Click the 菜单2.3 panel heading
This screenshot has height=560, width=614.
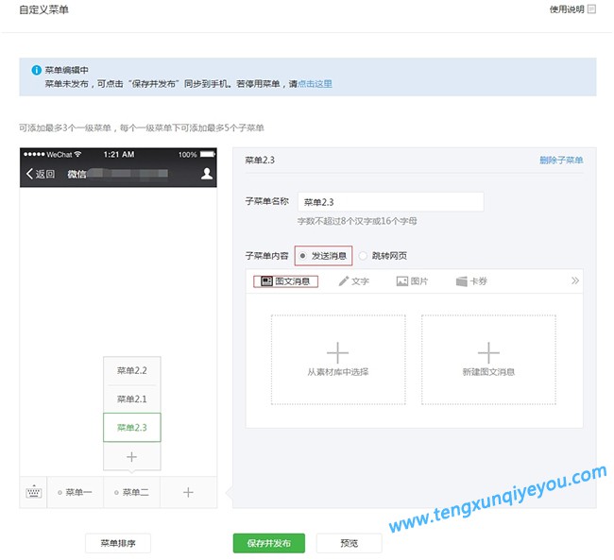[260, 160]
